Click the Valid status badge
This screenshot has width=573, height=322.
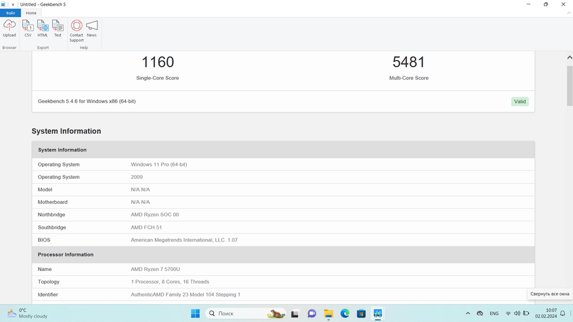point(519,102)
